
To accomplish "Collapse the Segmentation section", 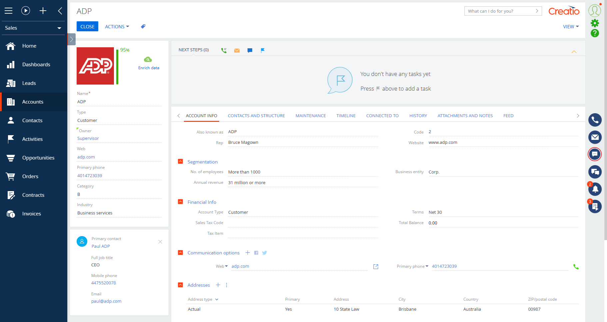I will pos(180,161).
